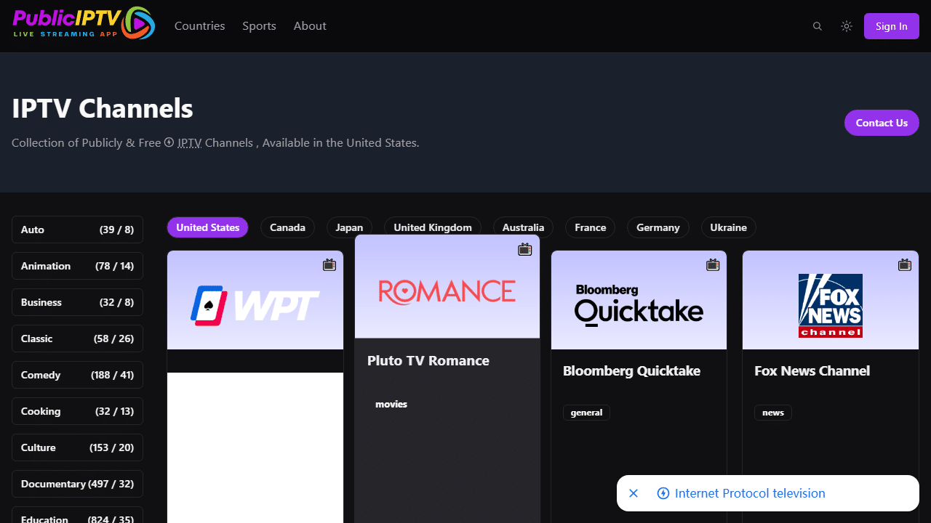
Task: Select the Australia country filter
Action: click(x=523, y=227)
